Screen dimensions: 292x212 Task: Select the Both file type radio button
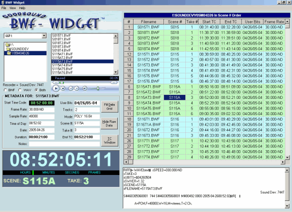(36, 90)
